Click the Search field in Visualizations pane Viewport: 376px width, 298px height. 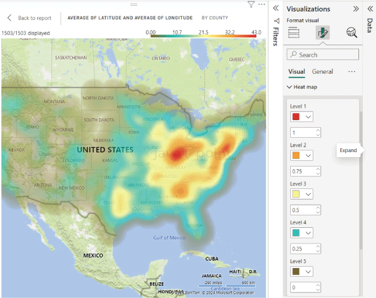323,54
